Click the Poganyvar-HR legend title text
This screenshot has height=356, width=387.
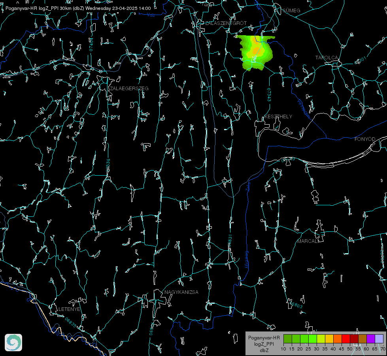264,337
